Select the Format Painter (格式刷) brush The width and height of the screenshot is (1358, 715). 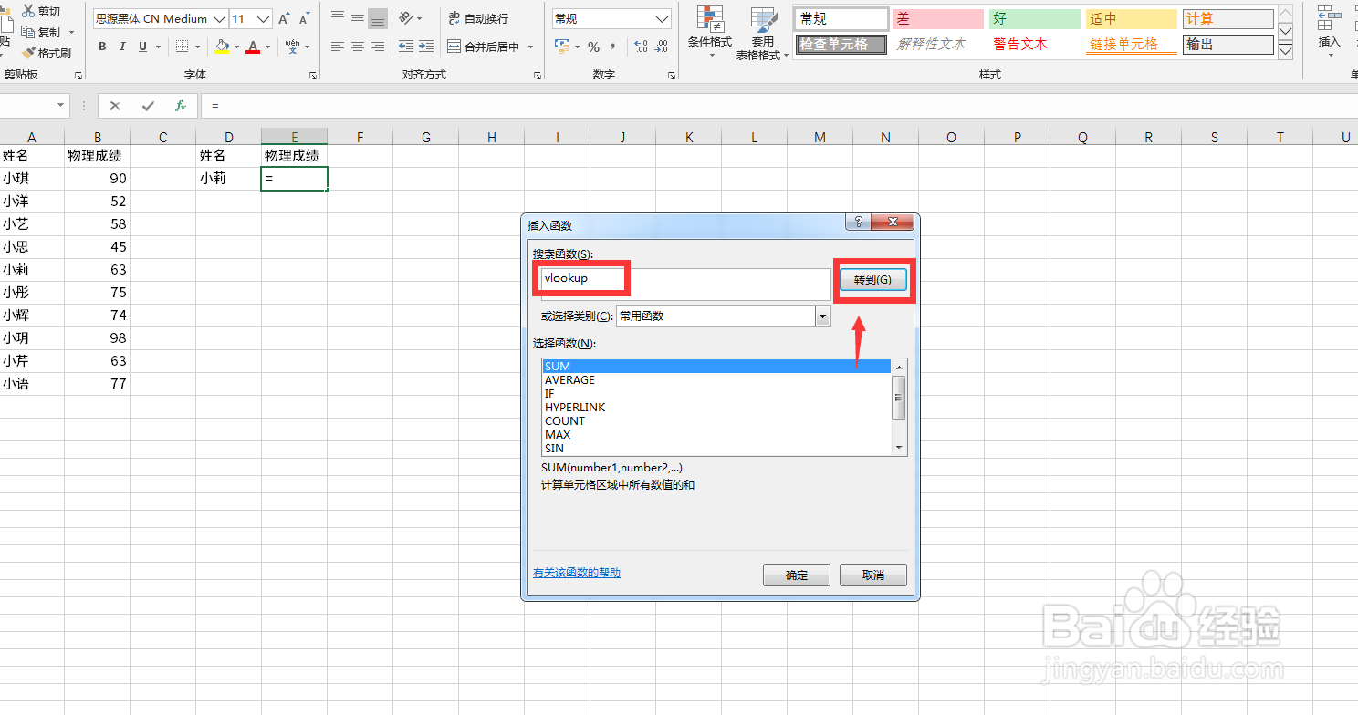pos(46,53)
